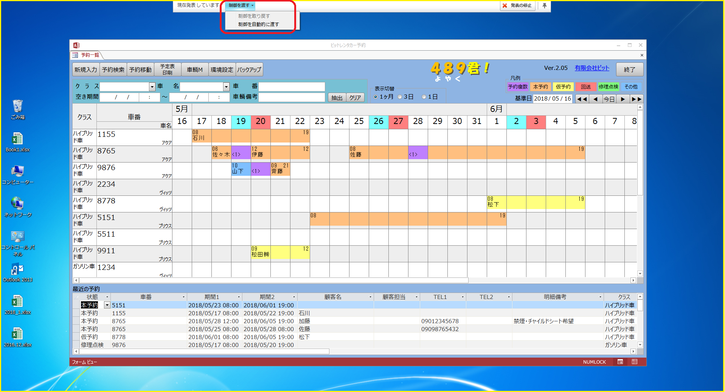Click the Access app icon in the title bar

76,45
